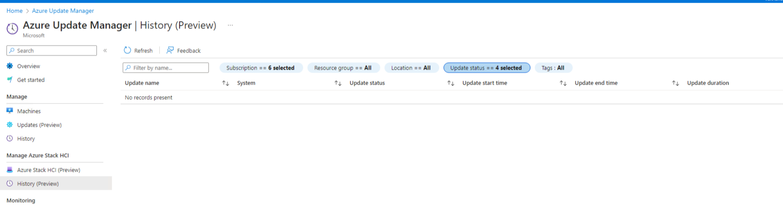This screenshot has width=783, height=206.
Task: Collapse the sidebar with double chevron
Action: pyautogui.click(x=105, y=50)
